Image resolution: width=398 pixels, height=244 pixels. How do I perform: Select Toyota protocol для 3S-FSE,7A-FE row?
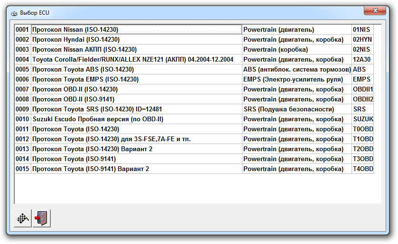pos(137,139)
